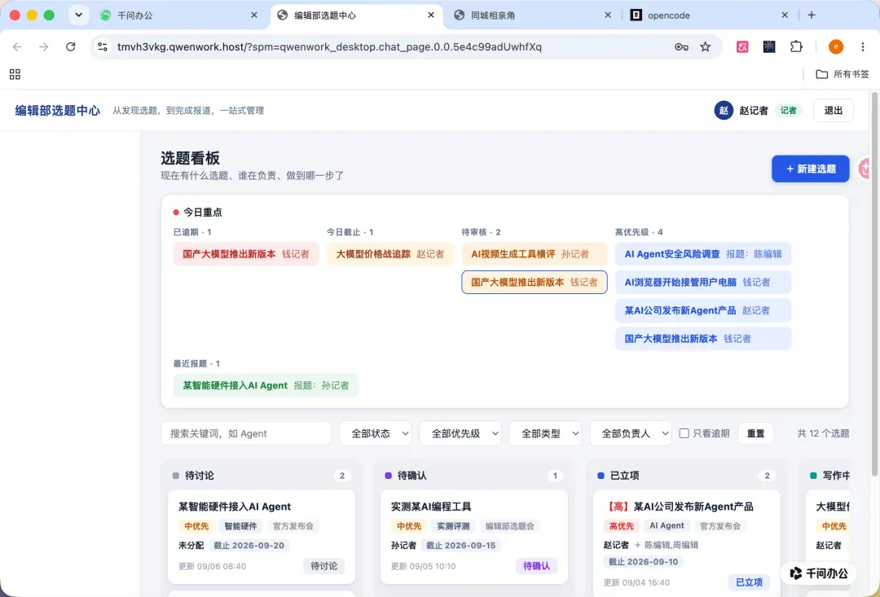Click the 赵 user avatar circle
This screenshot has width=880, height=597.
(724, 111)
